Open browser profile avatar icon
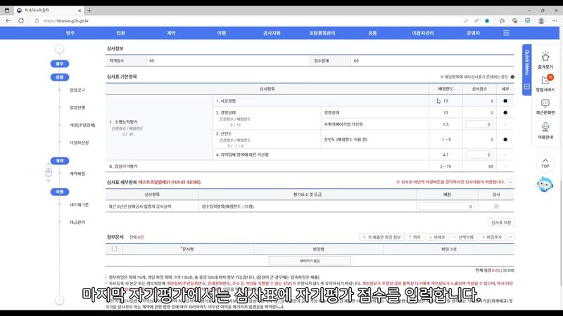The height and width of the screenshot is (316, 563). tap(541, 21)
